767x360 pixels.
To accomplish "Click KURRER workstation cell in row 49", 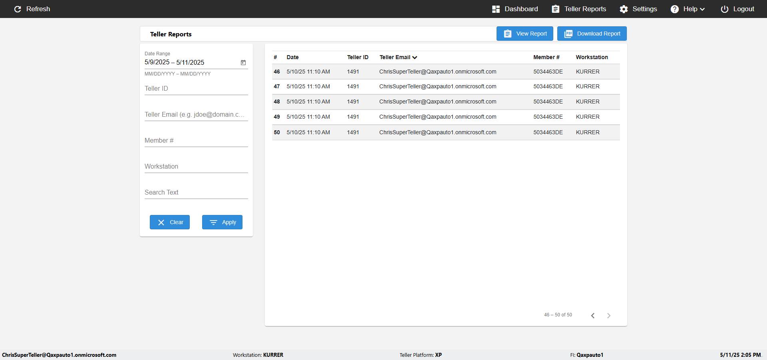I will coord(588,117).
